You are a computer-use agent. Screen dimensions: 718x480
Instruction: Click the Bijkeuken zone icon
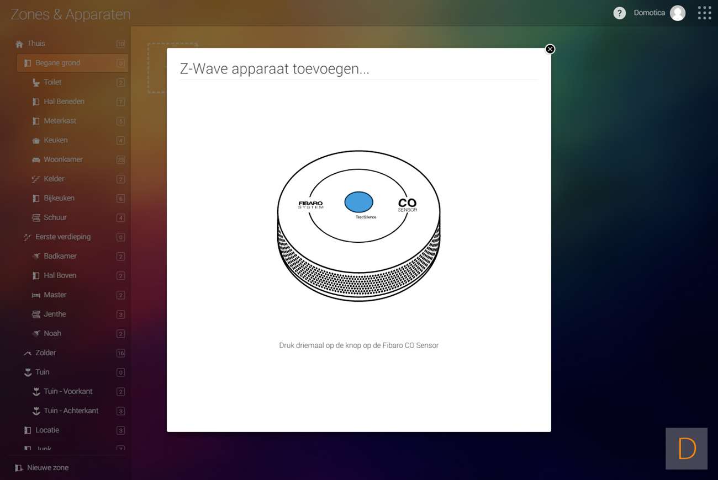pyautogui.click(x=36, y=199)
